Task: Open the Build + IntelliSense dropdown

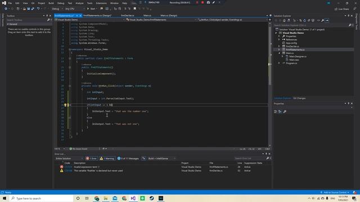Action: 161,158
